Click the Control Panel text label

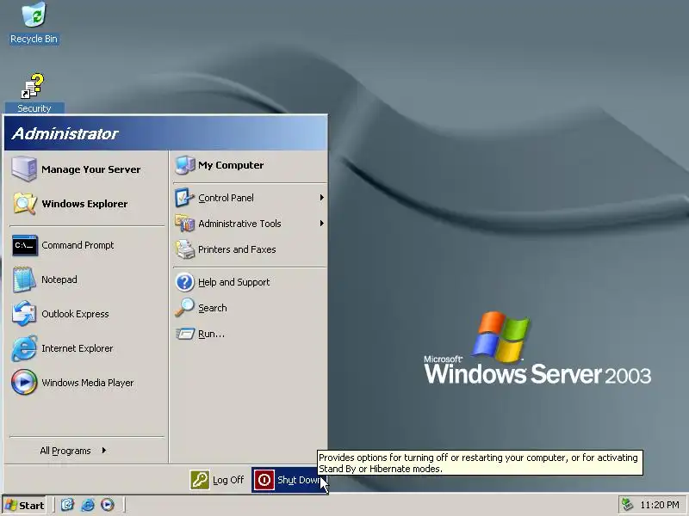coord(226,198)
